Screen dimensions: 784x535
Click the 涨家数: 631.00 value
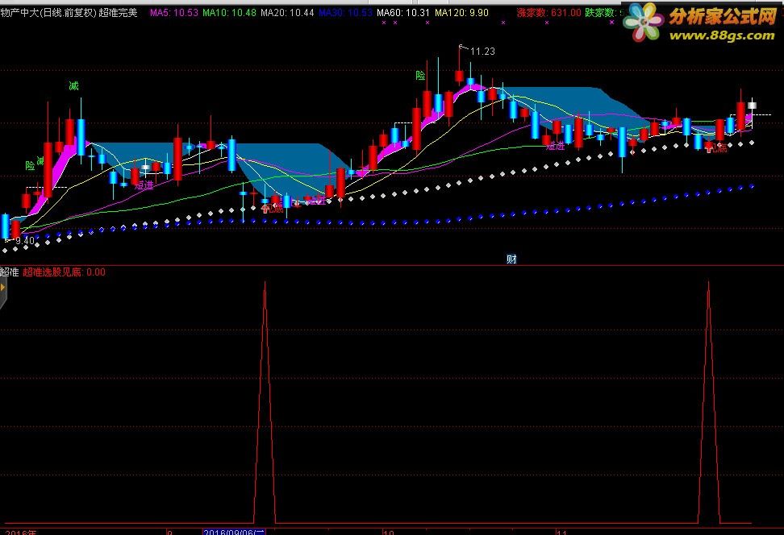click(549, 12)
